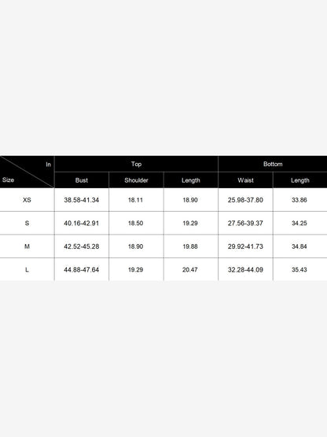Click the In unit label in header
The image size is (327, 437).
click(49, 165)
